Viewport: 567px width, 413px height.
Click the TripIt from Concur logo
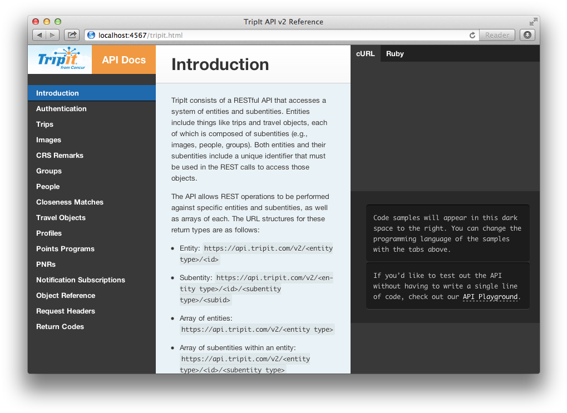point(60,59)
